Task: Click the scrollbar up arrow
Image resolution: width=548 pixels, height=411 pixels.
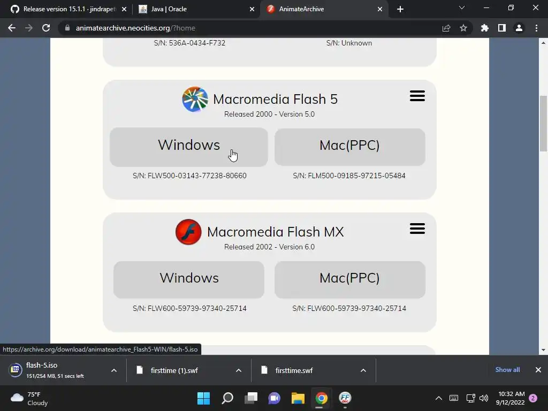Action: (543, 43)
